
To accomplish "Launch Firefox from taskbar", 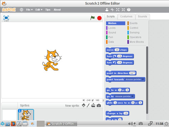I will (x=13, y=124).
